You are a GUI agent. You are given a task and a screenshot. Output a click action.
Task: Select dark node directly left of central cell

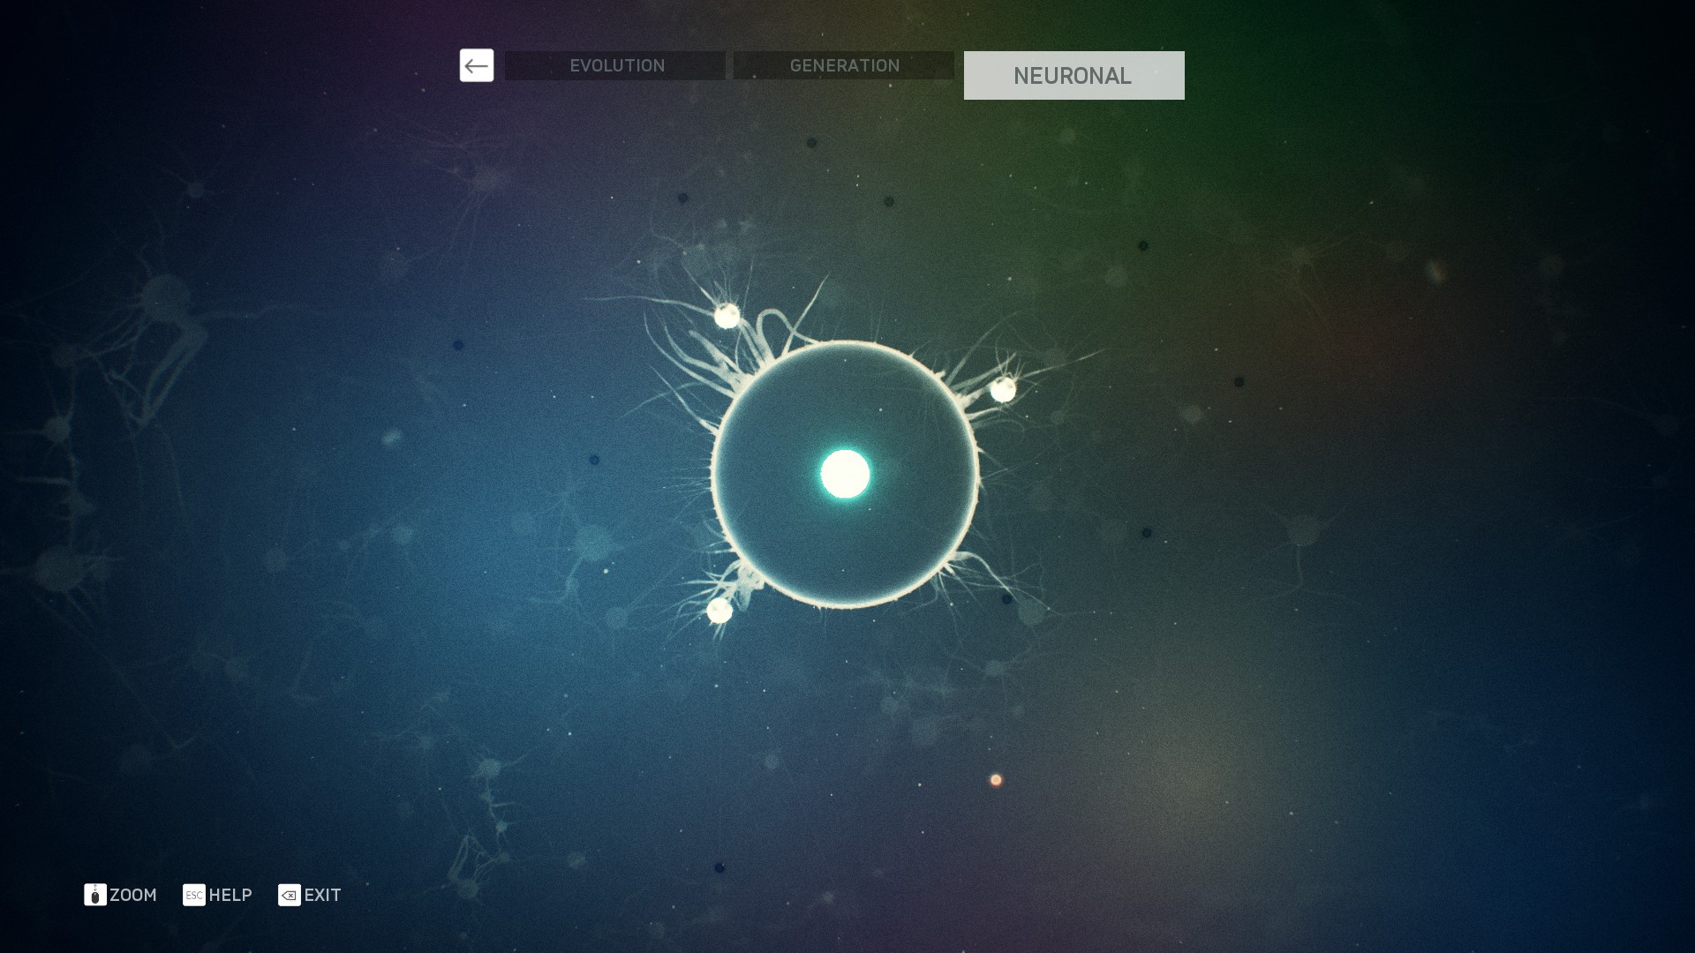click(594, 460)
